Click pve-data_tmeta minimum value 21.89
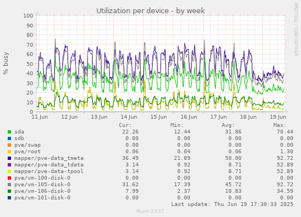301x217 pixels. click(x=182, y=158)
